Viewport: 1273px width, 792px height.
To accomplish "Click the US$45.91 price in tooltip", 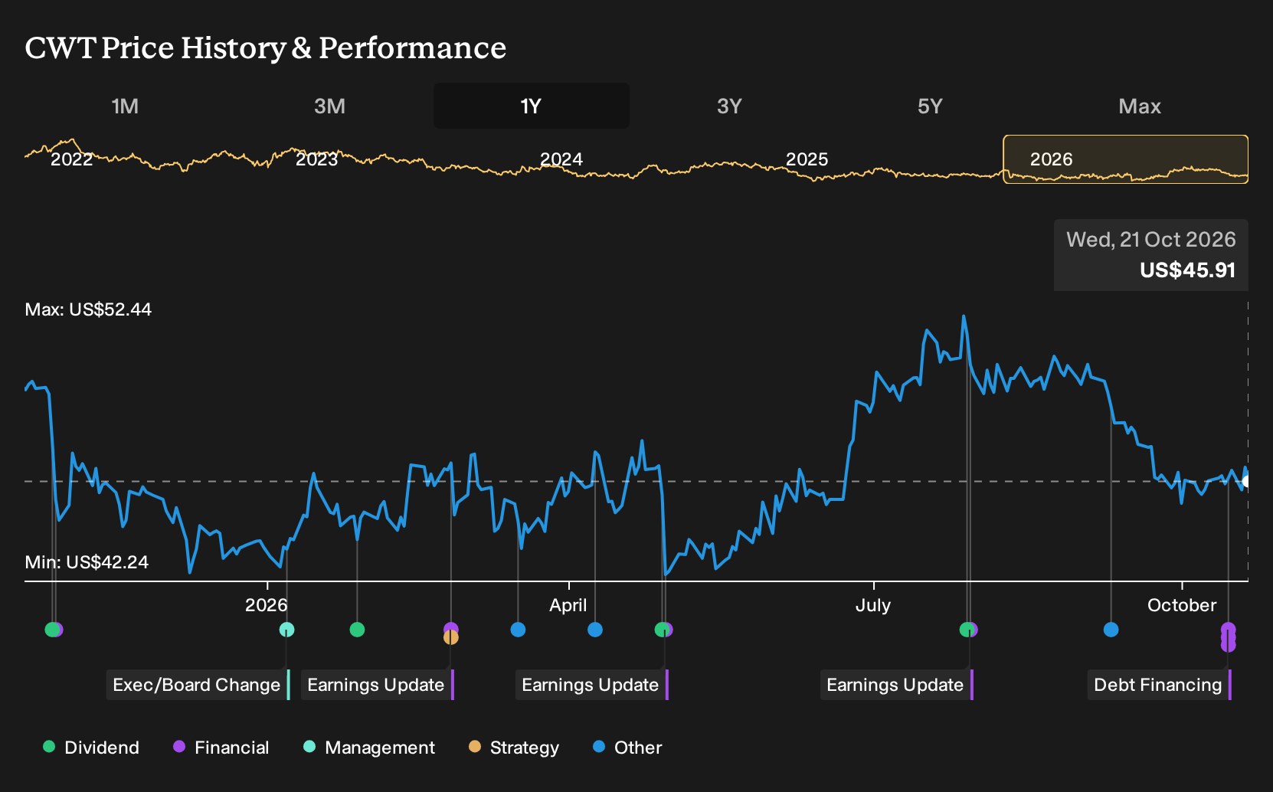I will pyautogui.click(x=1188, y=270).
